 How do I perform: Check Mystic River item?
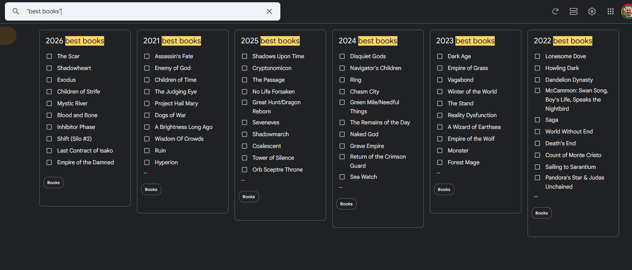[x=49, y=103]
